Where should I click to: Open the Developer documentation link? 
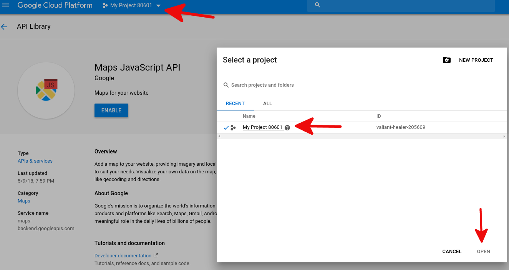(x=123, y=256)
